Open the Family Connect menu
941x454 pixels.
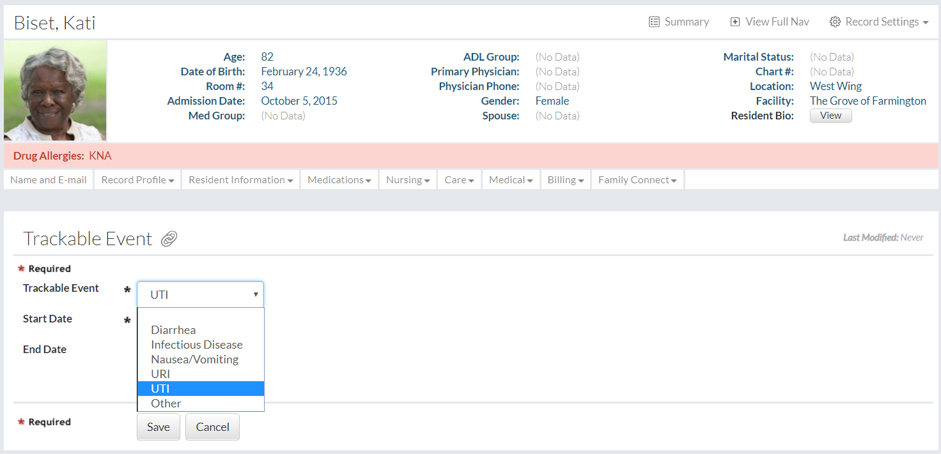coord(637,180)
